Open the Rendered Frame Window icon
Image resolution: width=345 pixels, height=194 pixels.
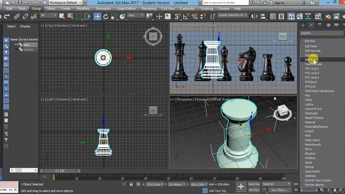tap(336, 17)
